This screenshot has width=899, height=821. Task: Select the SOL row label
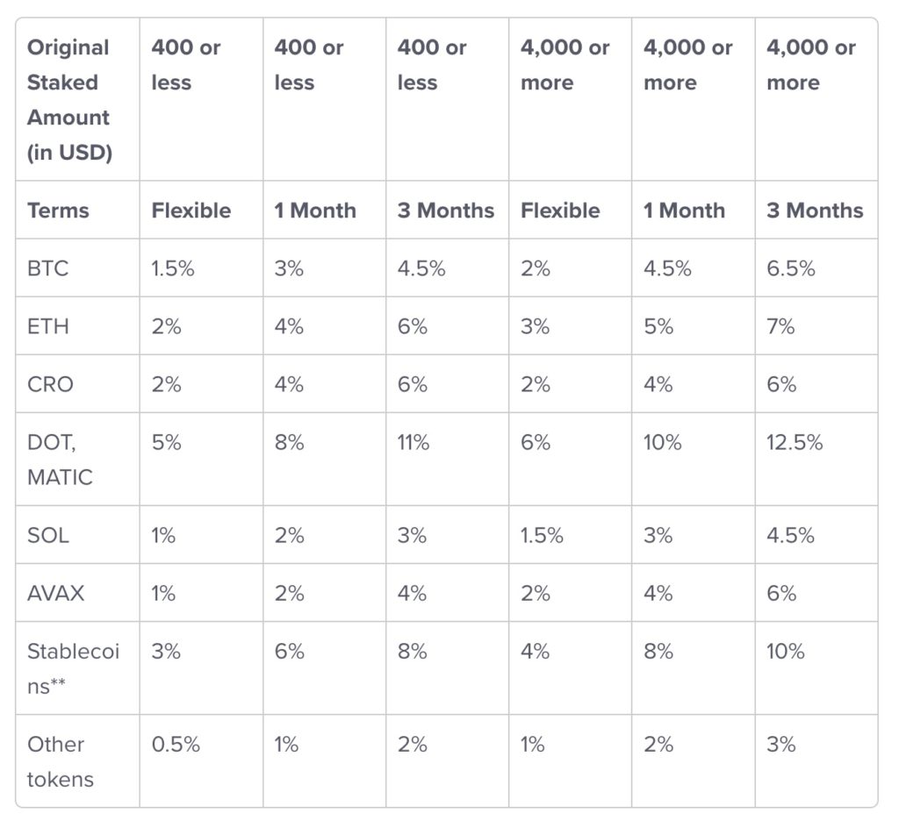(x=48, y=535)
